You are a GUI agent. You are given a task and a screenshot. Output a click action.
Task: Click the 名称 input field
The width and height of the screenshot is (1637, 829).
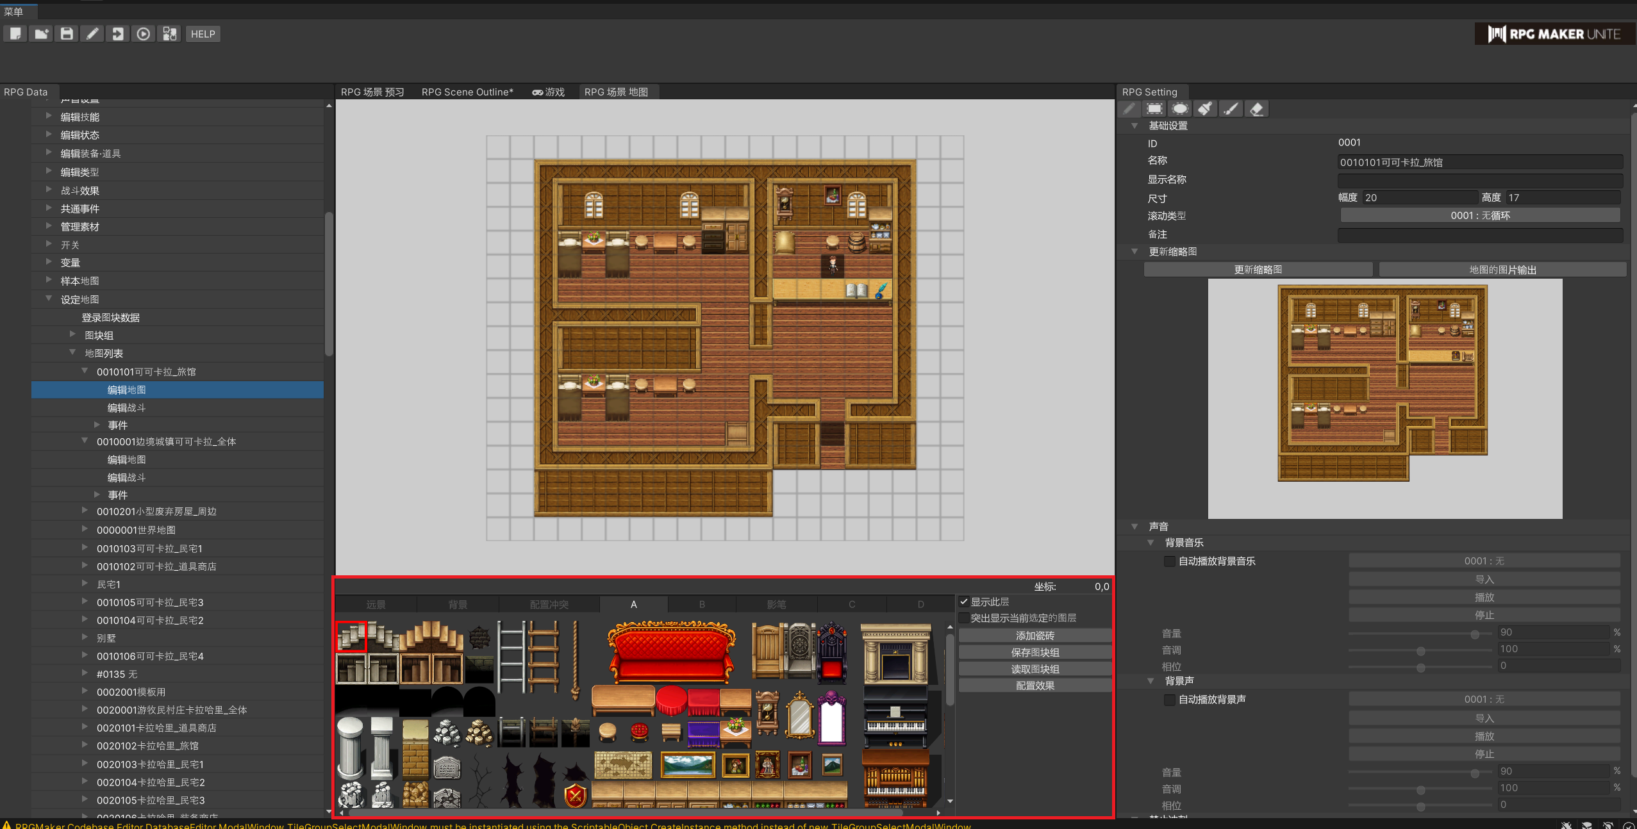(1479, 162)
